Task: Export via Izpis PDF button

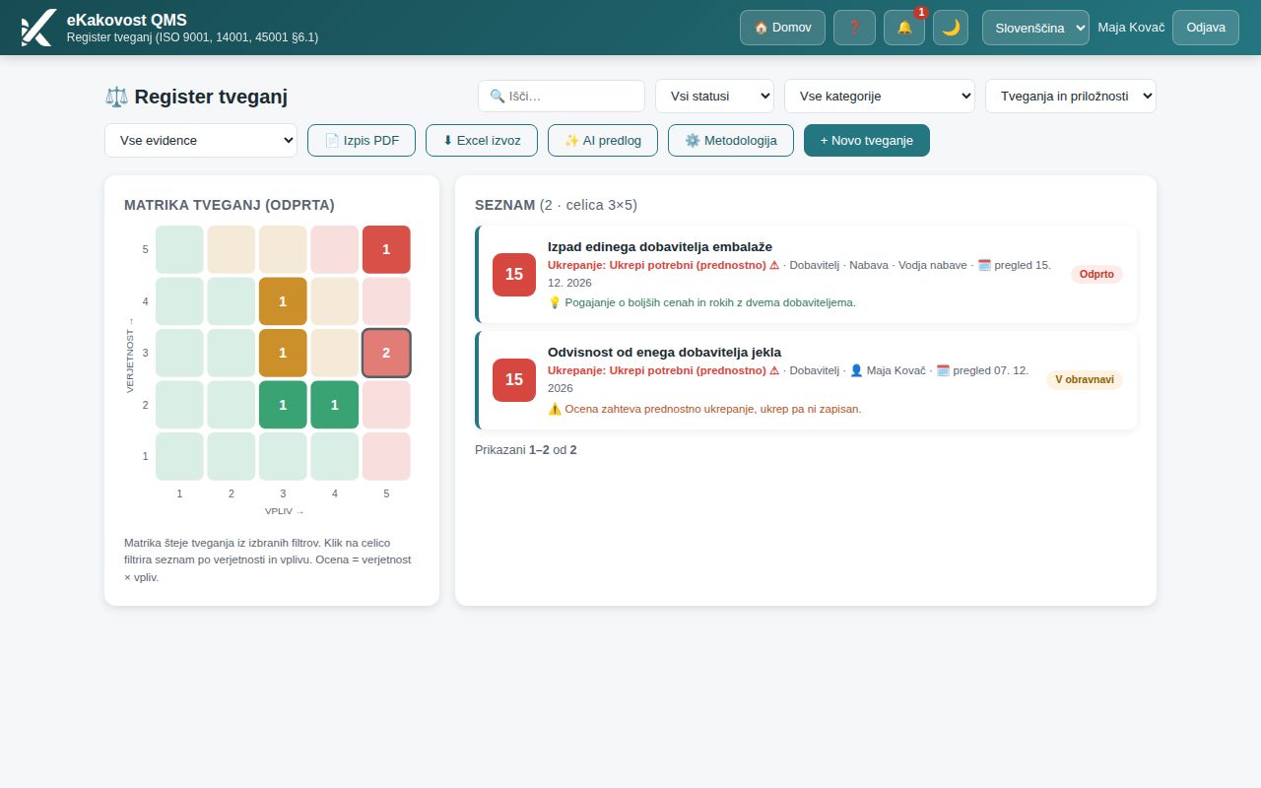Action: (x=362, y=140)
